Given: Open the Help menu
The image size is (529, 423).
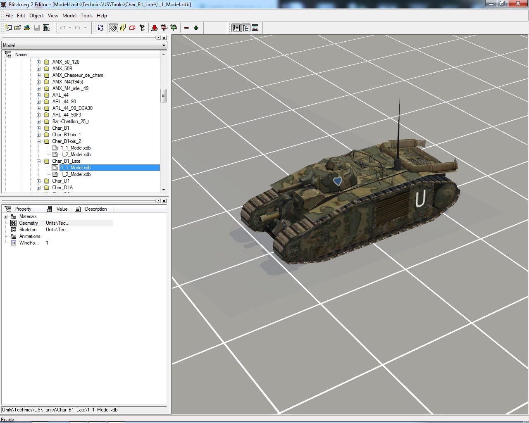Looking at the screenshot, I should coord(102,16).
